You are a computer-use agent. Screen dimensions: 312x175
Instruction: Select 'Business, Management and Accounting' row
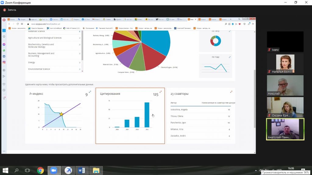[54, 55]
